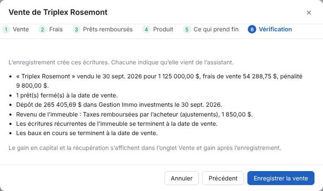
Task: Click the step number 1 circle
Action: [x=6, y=30]
